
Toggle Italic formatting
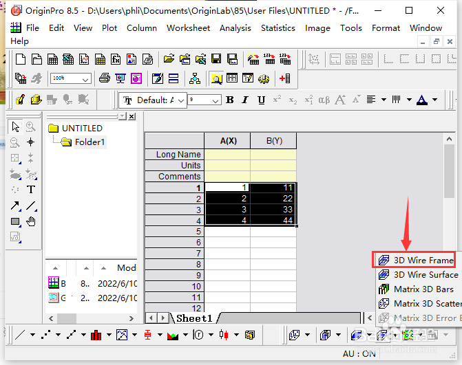tap(245, 100)
